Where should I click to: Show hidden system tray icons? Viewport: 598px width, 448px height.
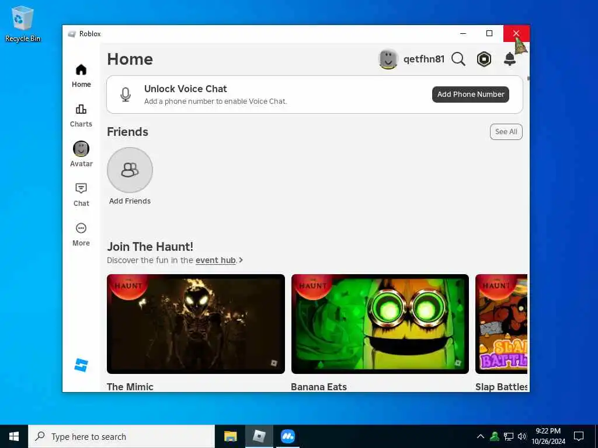pyautogui.click(x=481, y=436)
